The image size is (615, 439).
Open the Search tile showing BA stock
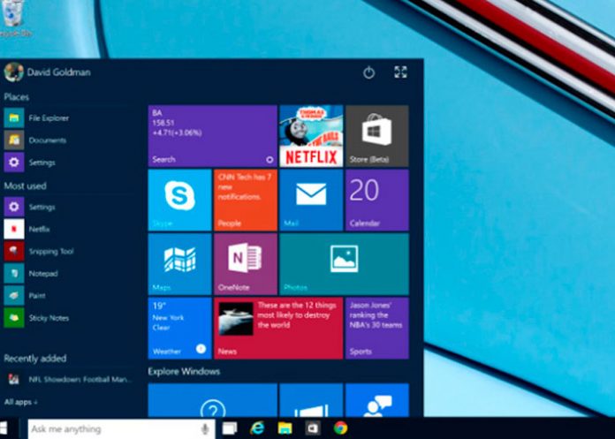pyautogui.click(x=213, y=136)
